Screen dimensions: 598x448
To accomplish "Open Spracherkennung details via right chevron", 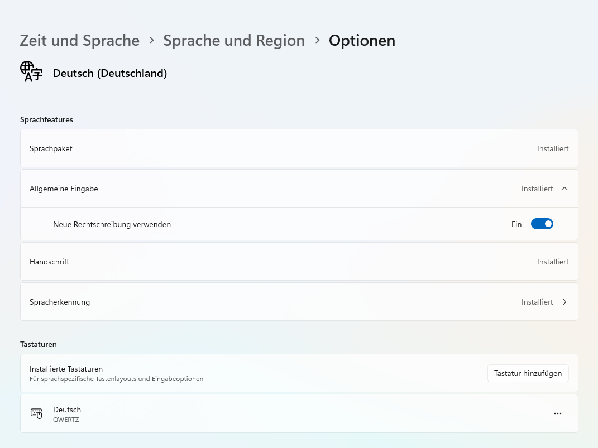I will pyautogui.click(x=564, y=302).
